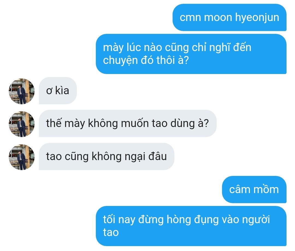Select the "cmn moon hyeonjun" message bubble
The height and width of the screenshot is (251, 295).
(229, 17)
